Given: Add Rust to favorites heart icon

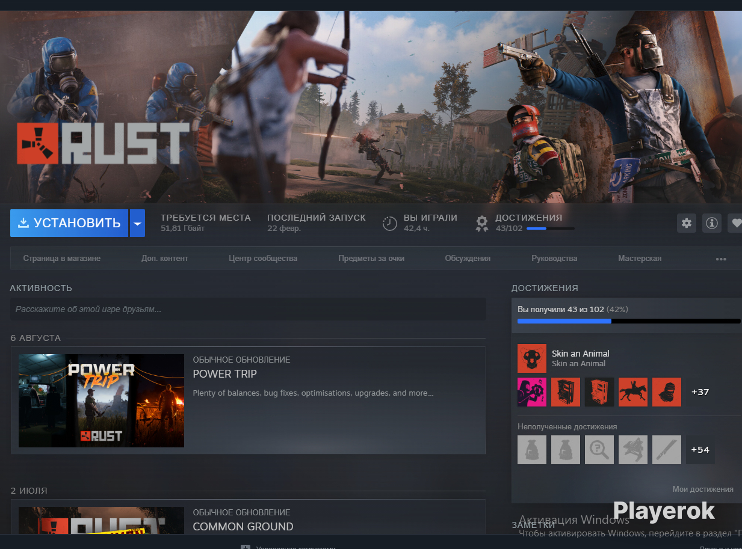Looking at the screenshot, I should [735, 223].
